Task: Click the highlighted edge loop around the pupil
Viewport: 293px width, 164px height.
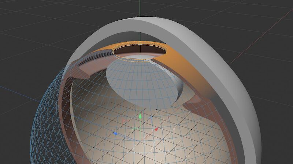Action: [140, 52]
